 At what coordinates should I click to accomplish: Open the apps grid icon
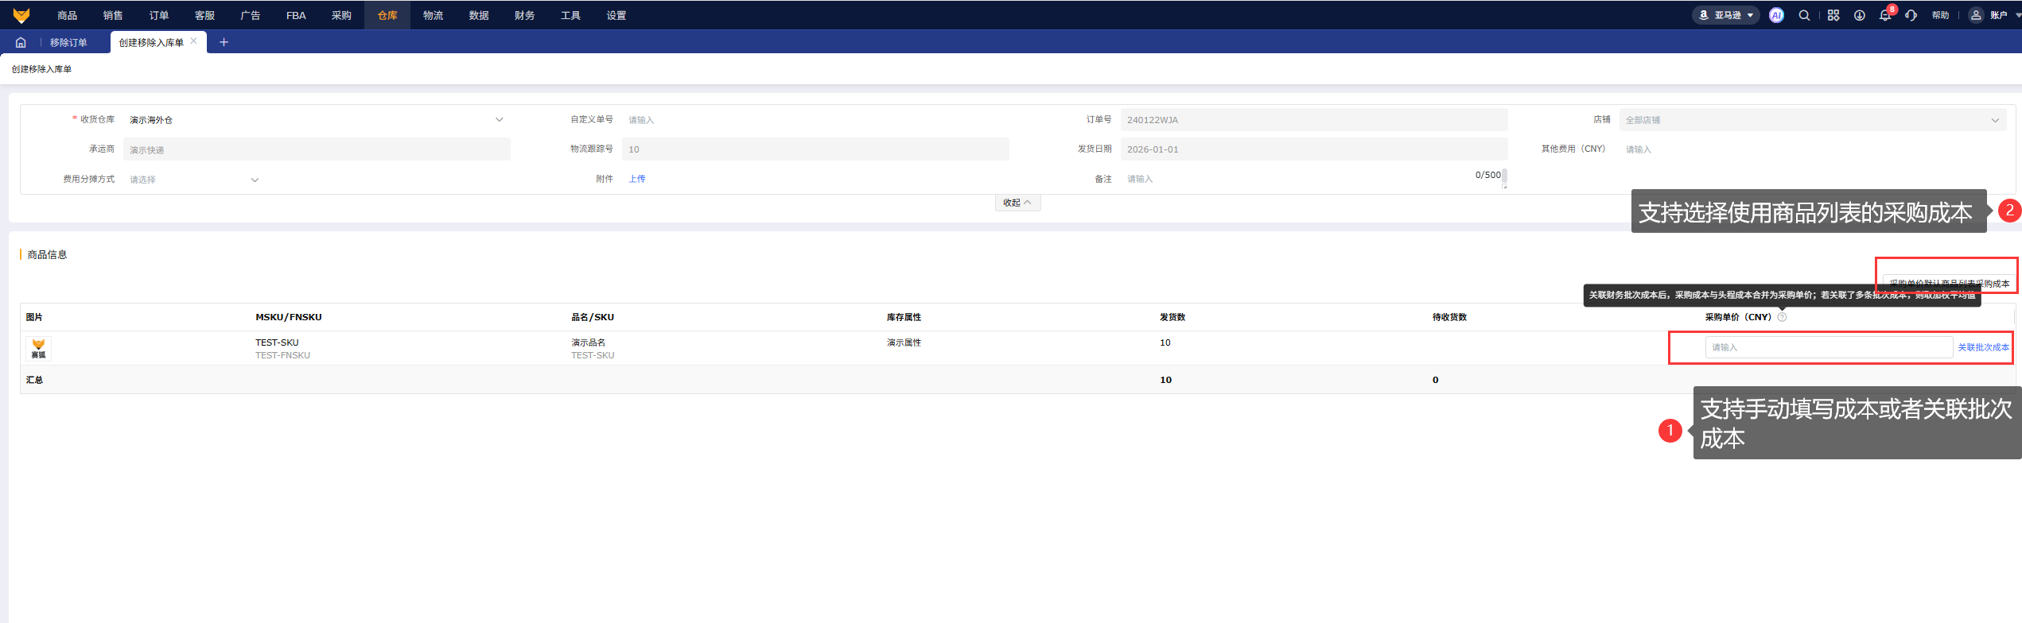(x=1833, y=15)
